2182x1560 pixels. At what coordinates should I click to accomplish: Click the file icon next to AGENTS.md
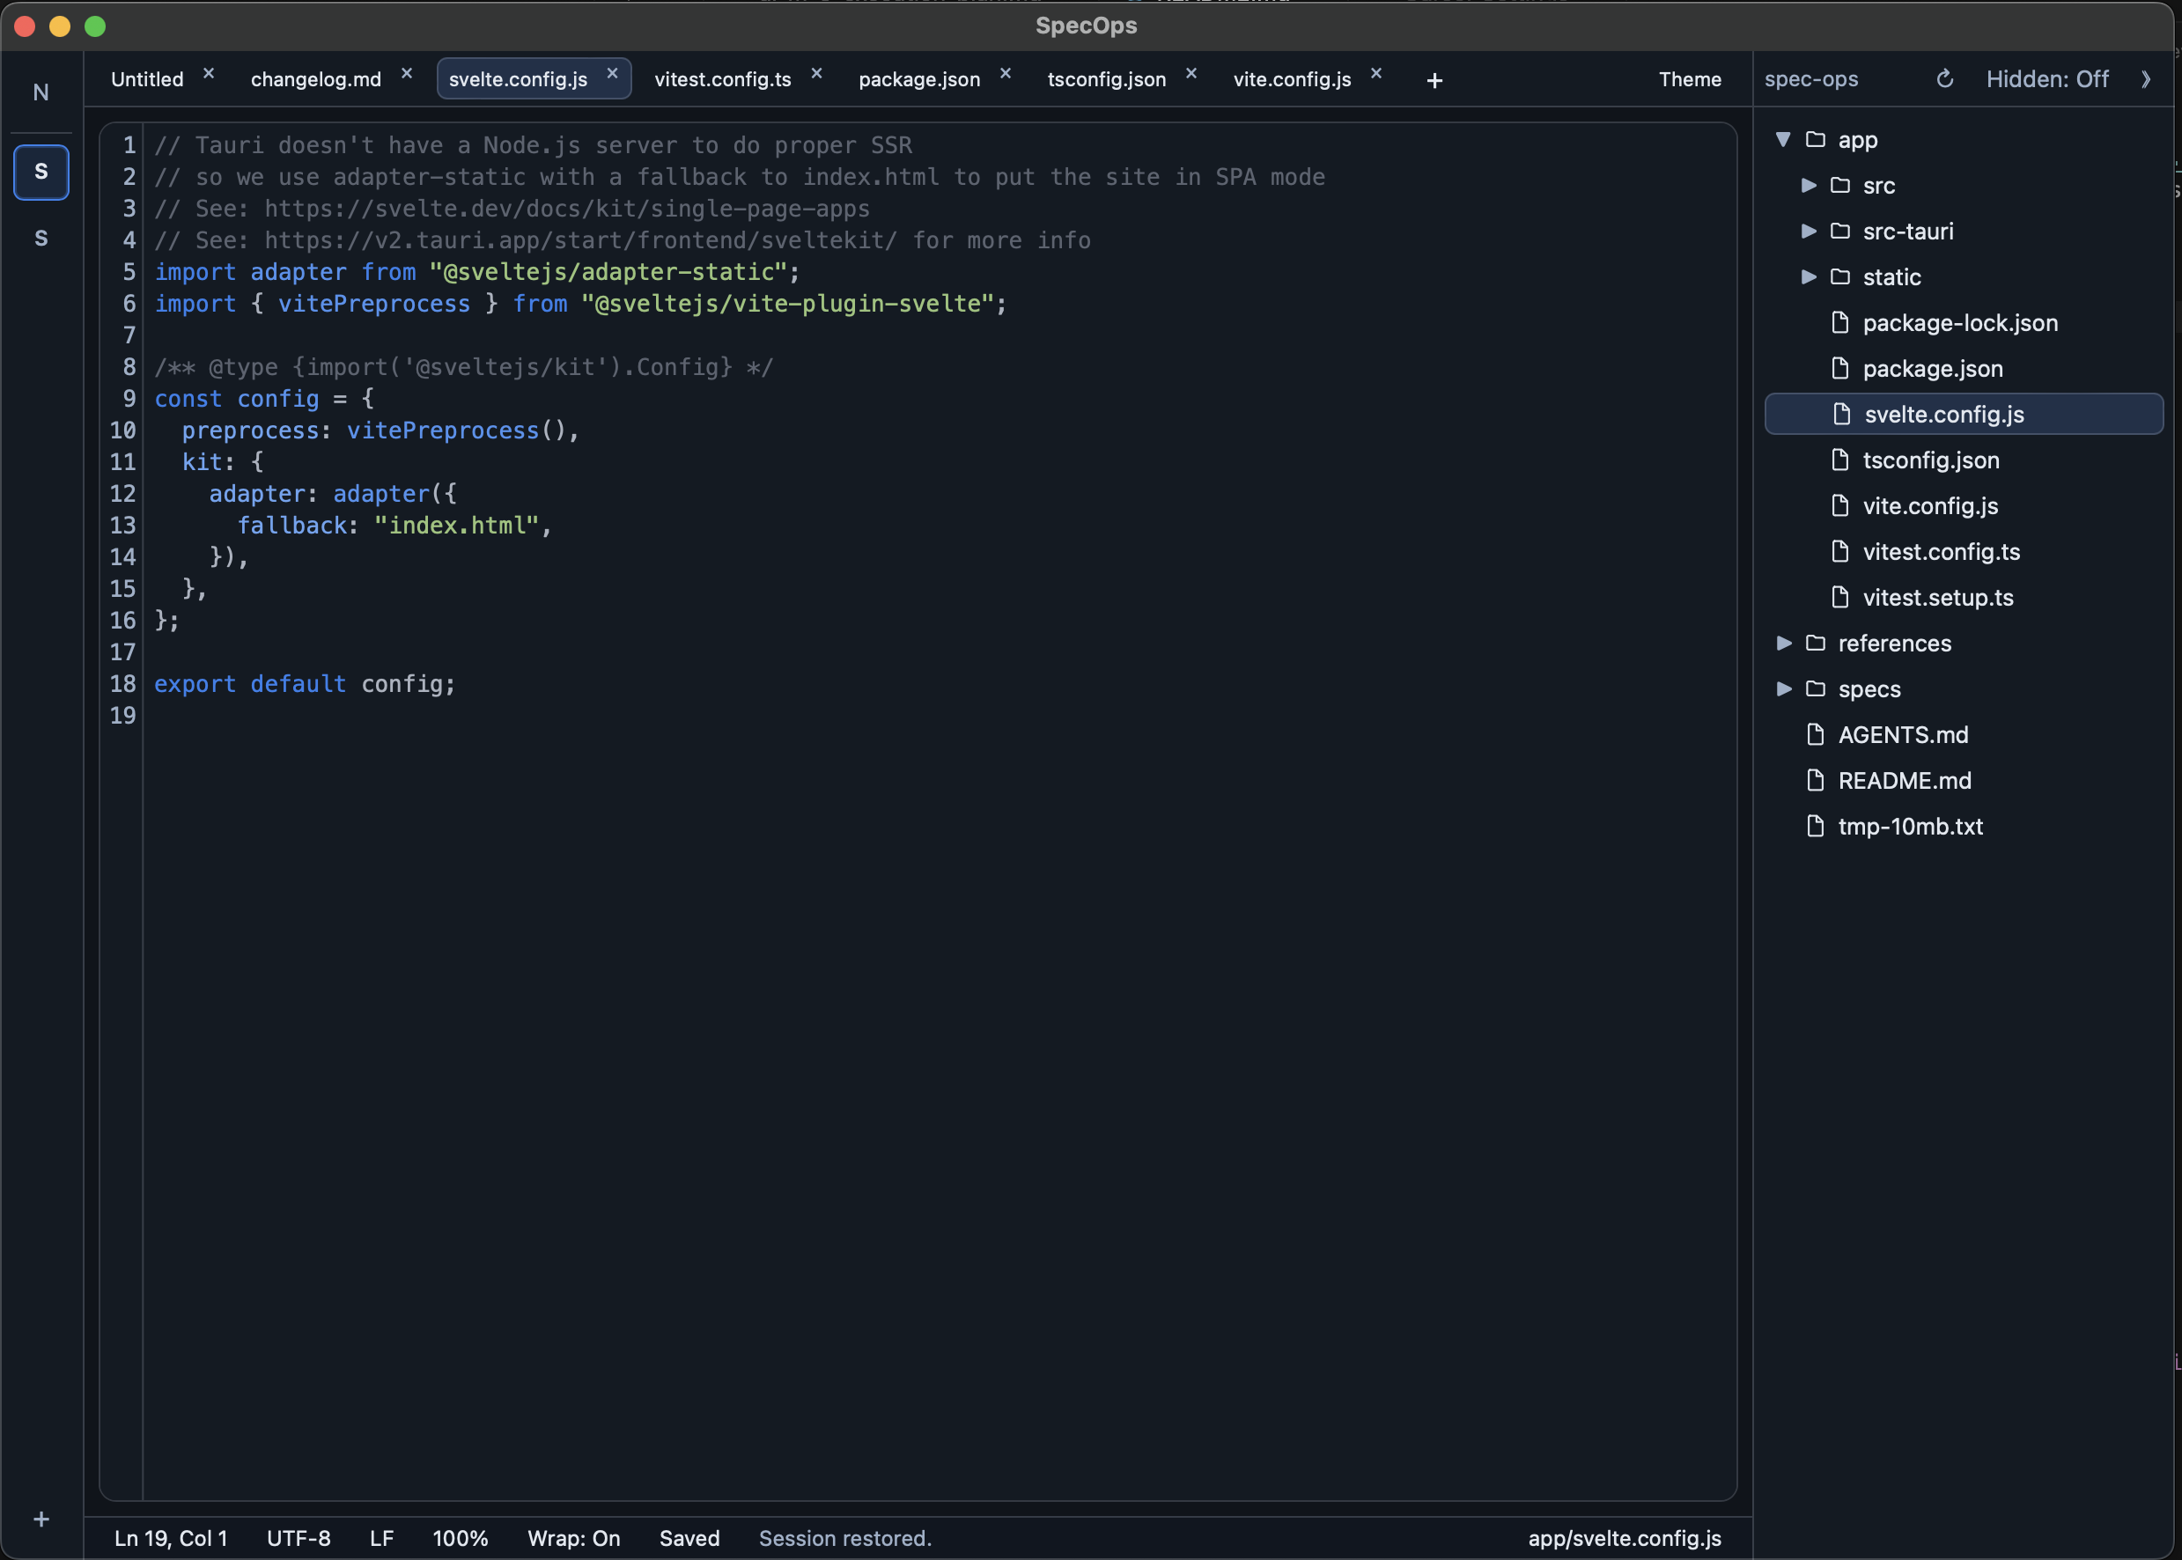1815,734
